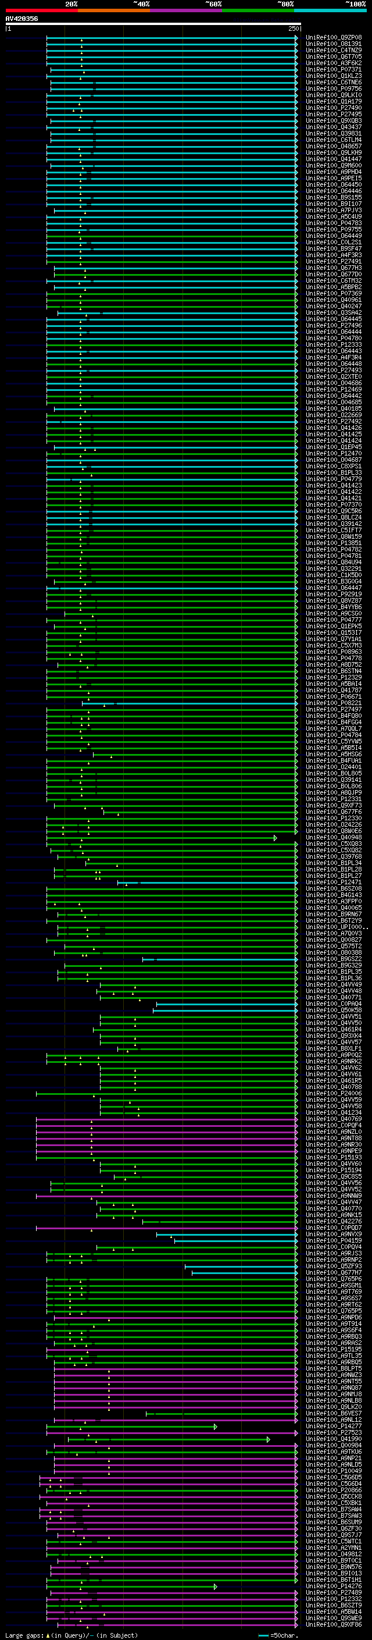Viewport: 372px width, 1640px height.
Task: Click hit label UniRef100_P27495
Action: coord(334,115)
